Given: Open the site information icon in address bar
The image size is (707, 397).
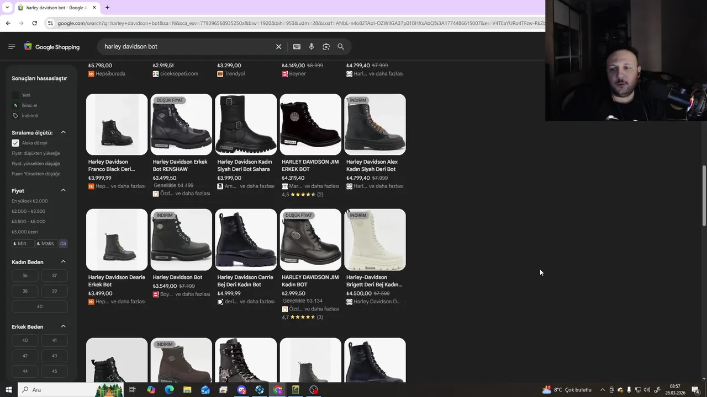Looking at the screenshot, I should [50, 23].
